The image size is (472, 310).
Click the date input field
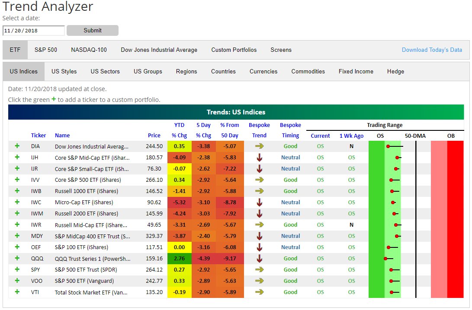34,31
